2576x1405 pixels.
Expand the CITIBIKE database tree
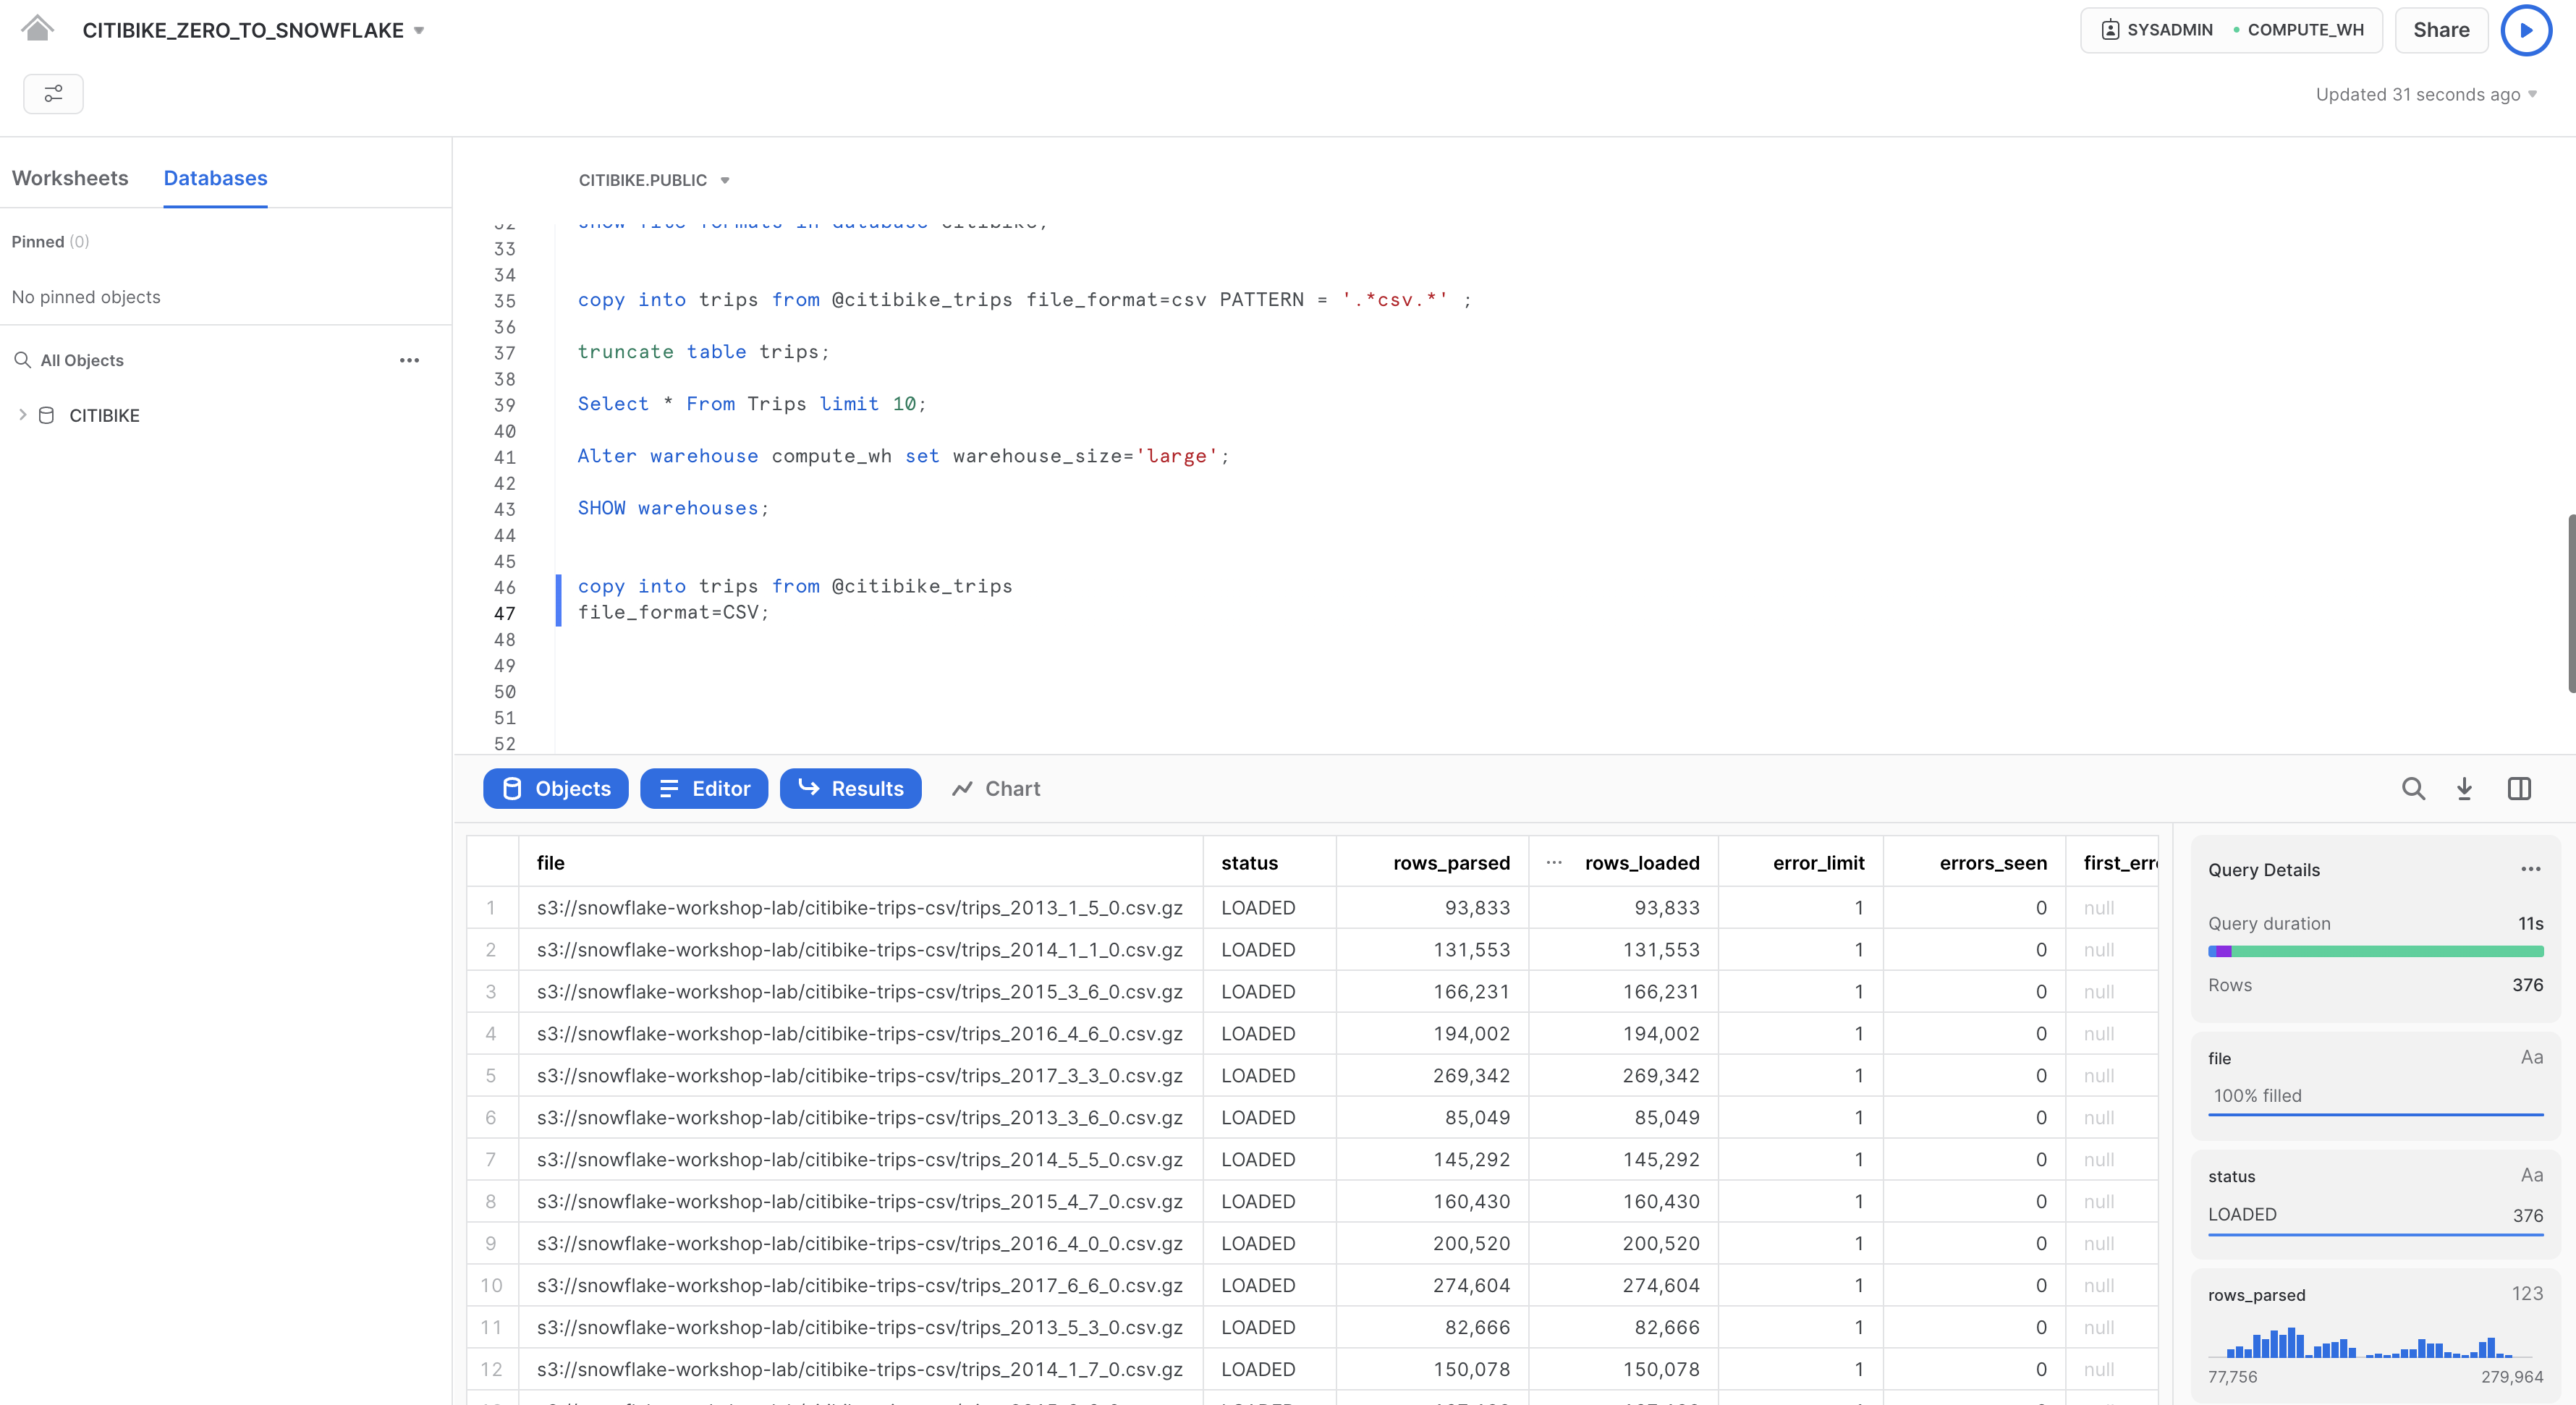click(x=23, y=415)
